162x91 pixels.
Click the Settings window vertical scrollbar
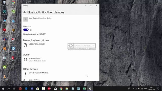[99, 32]
